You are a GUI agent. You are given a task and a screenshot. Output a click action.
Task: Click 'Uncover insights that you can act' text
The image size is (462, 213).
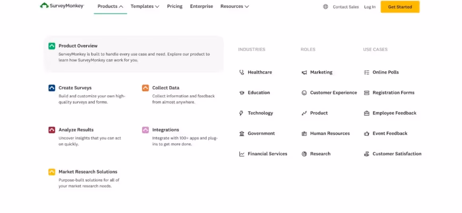90,141
